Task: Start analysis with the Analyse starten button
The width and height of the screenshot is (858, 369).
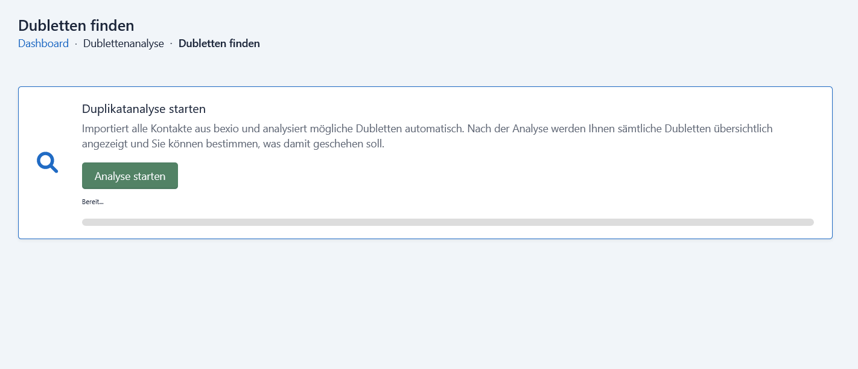Action: 130,176
